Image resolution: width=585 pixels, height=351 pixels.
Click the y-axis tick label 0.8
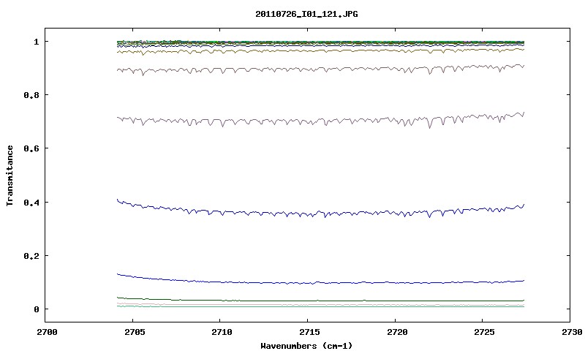coord(31,95)
